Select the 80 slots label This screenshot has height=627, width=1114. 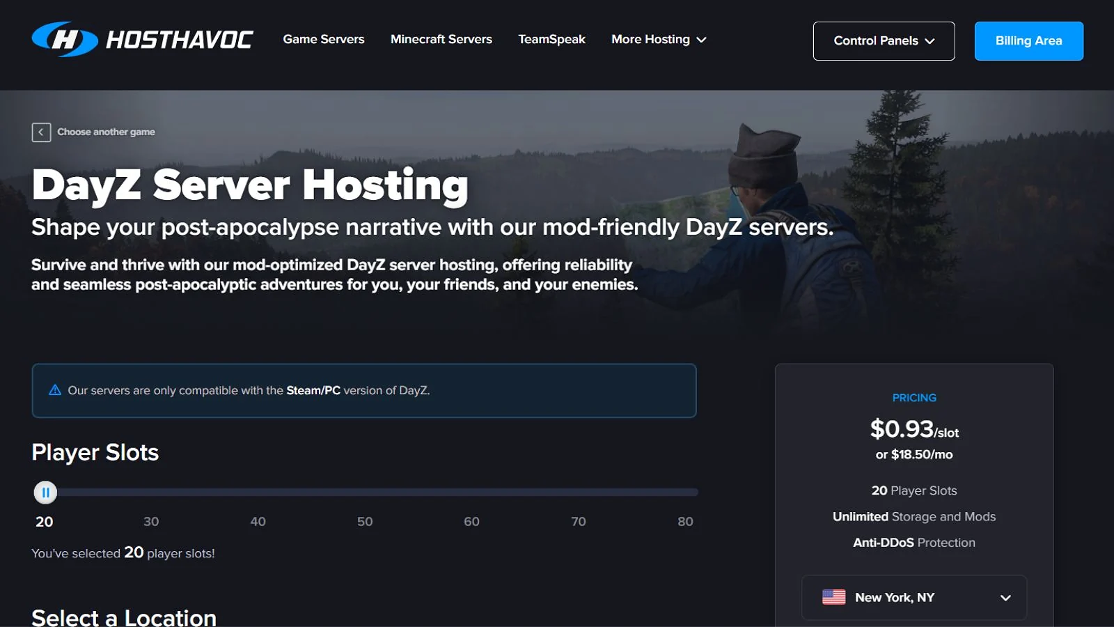pyautogui.click(x=685, y=521)
